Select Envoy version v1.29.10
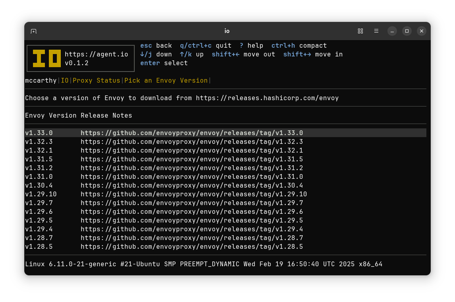Image resolution: width=455 pixels, height=302 pixels. (41, 194)
